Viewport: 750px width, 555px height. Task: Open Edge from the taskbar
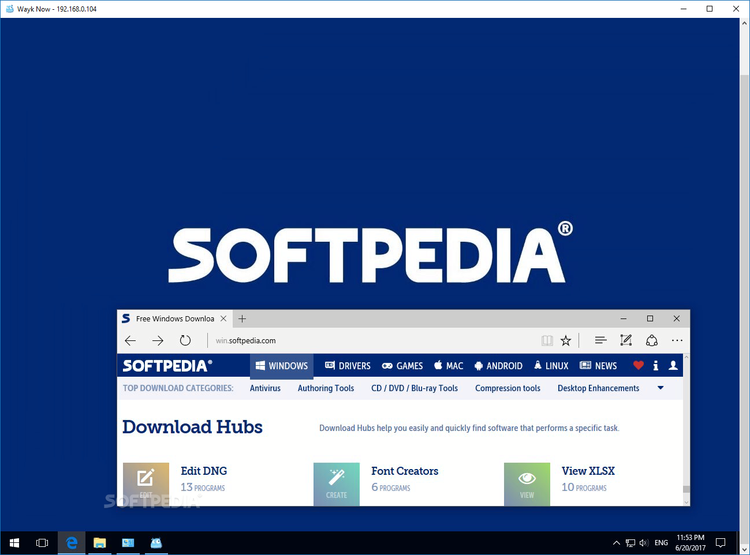click(x=72, y=543)
